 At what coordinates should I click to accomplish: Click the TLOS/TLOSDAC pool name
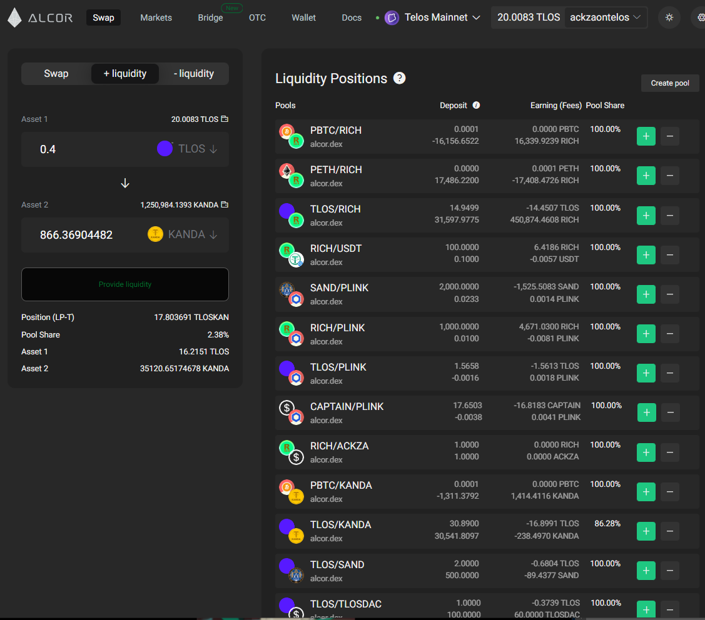click(x=346, y=604)
